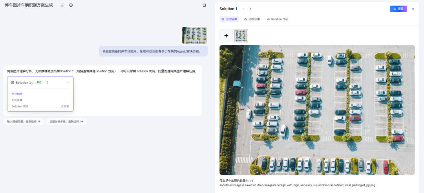Click the 最优 badge on the Solution card
This screenshot has height=193, width=424.
pos(39,82)
